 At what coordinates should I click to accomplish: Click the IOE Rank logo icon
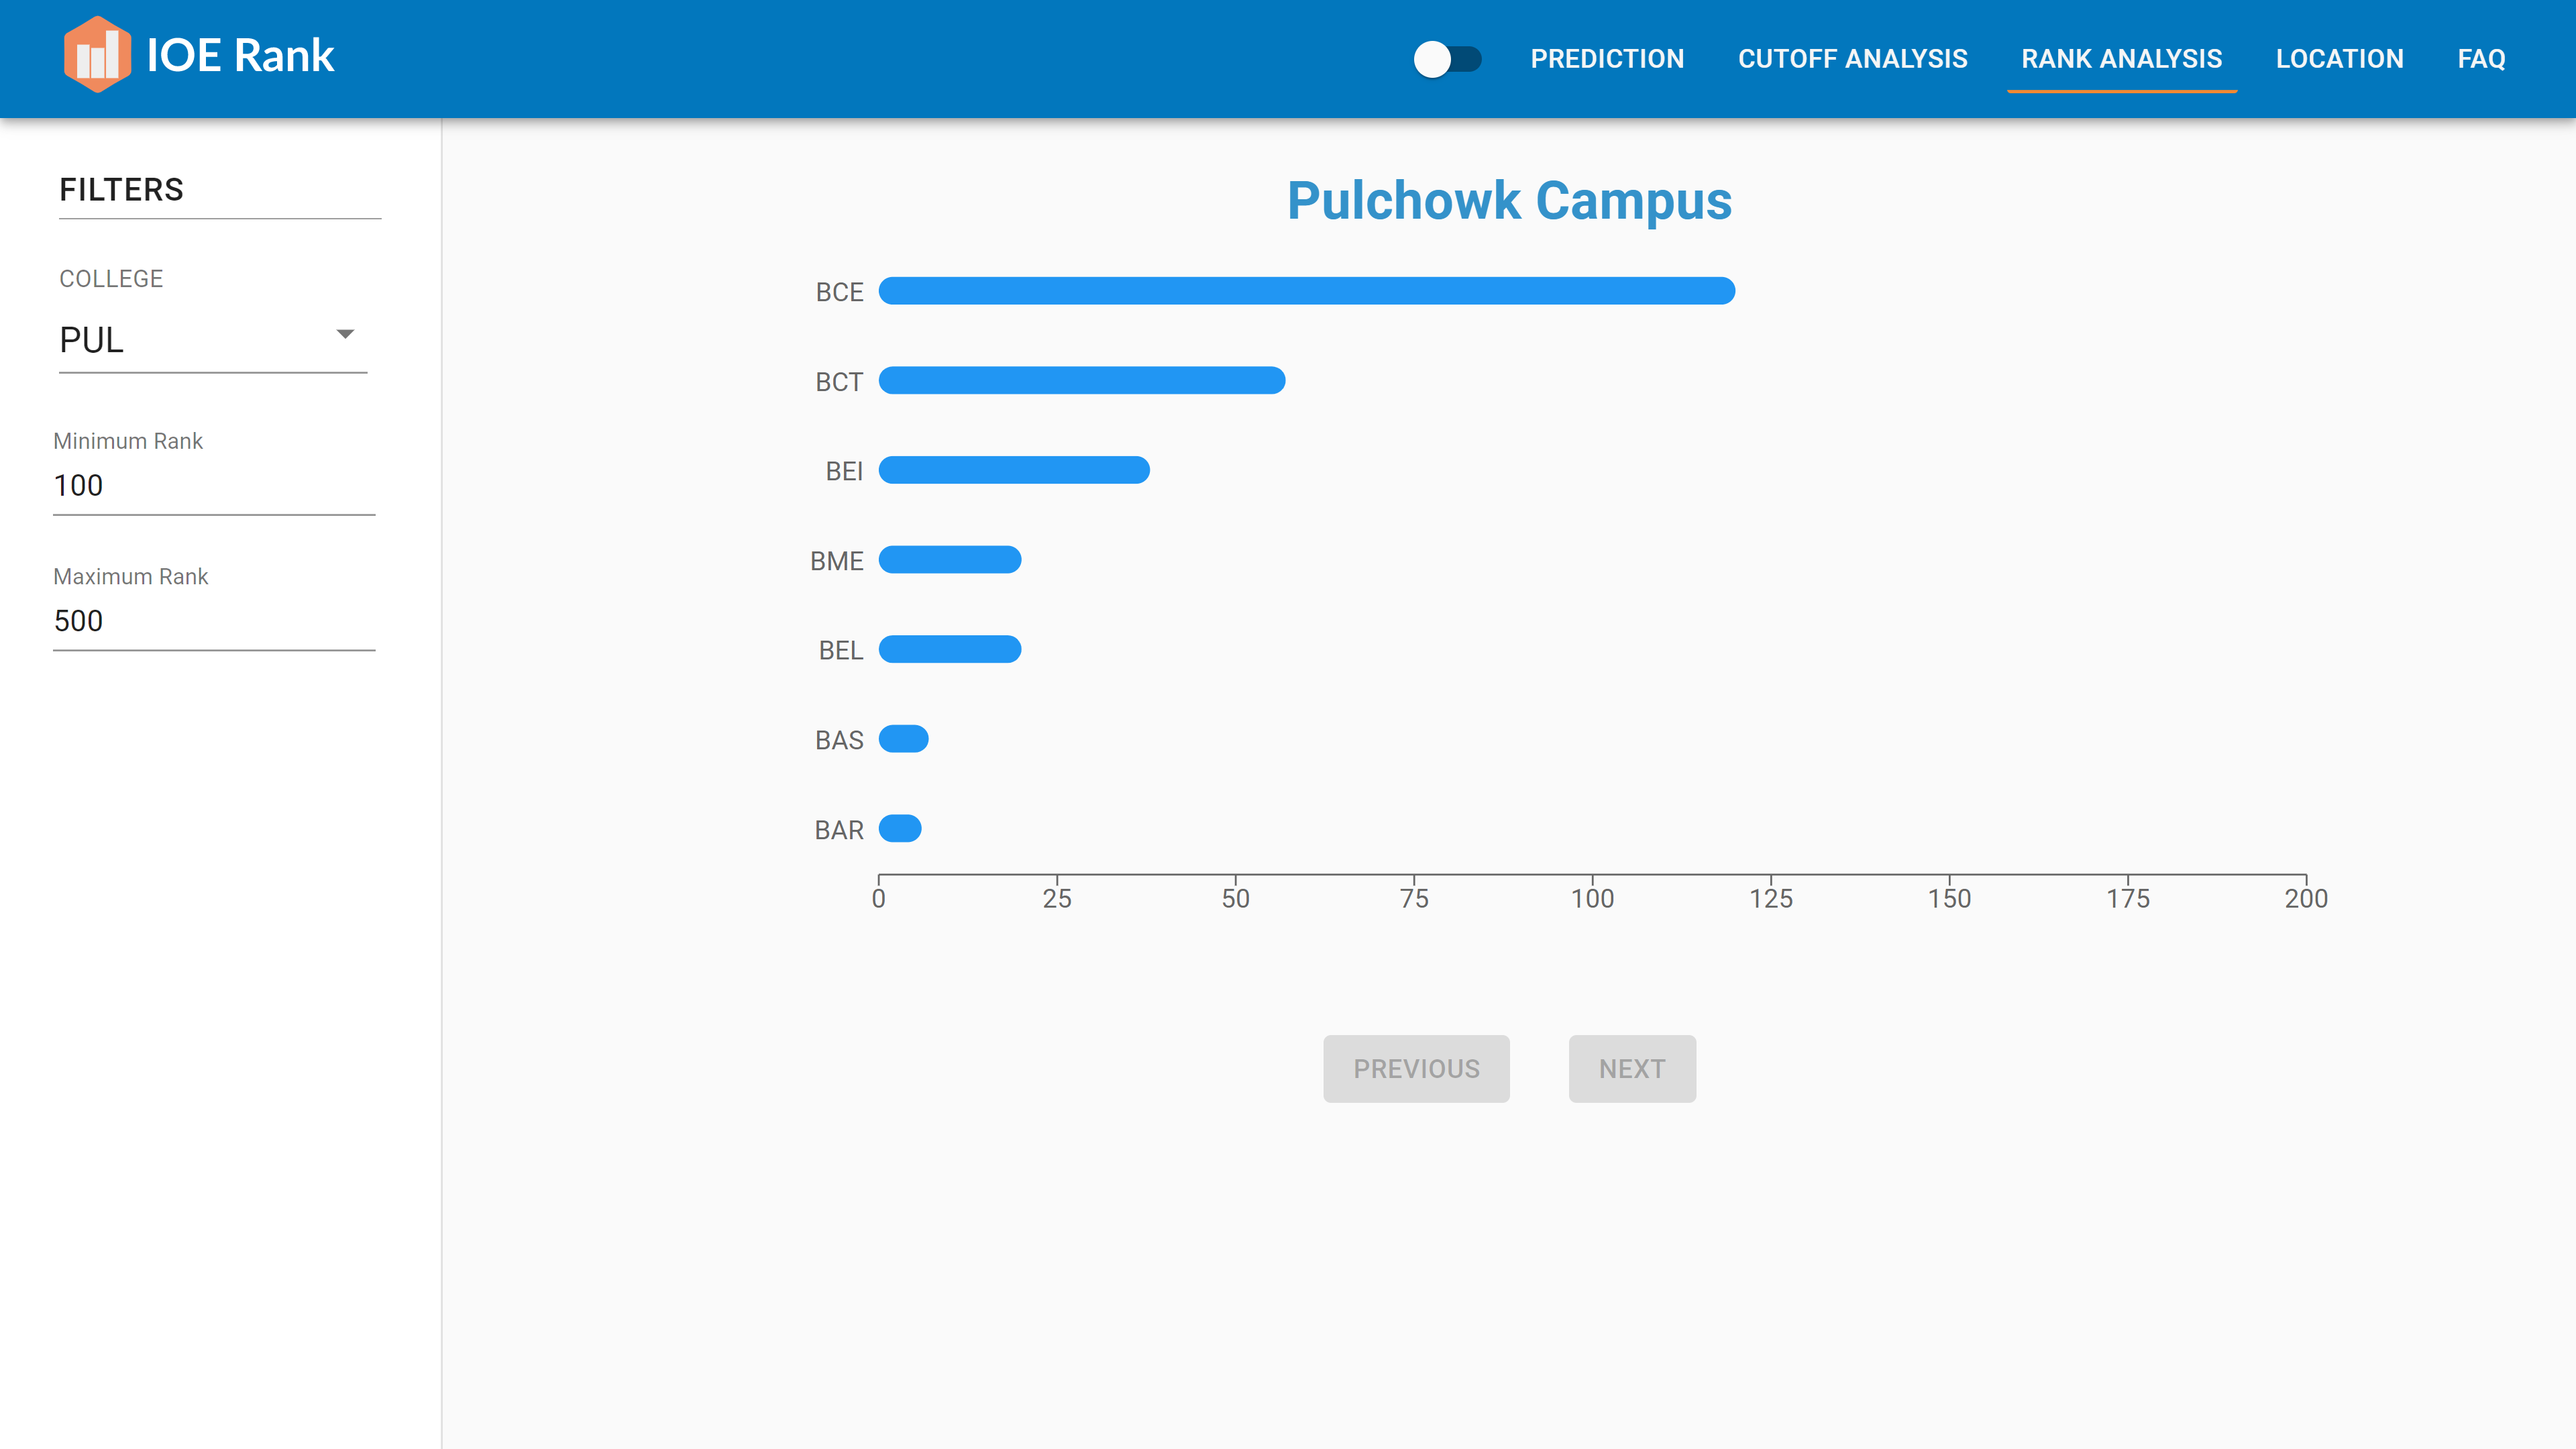click(97, 55)
